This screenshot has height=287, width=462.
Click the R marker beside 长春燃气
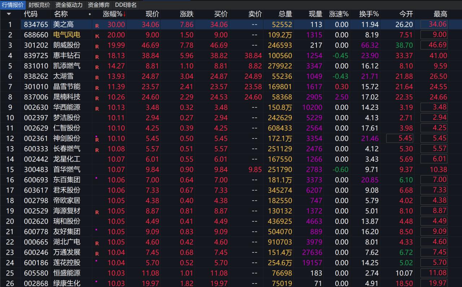tap(97, 150)
